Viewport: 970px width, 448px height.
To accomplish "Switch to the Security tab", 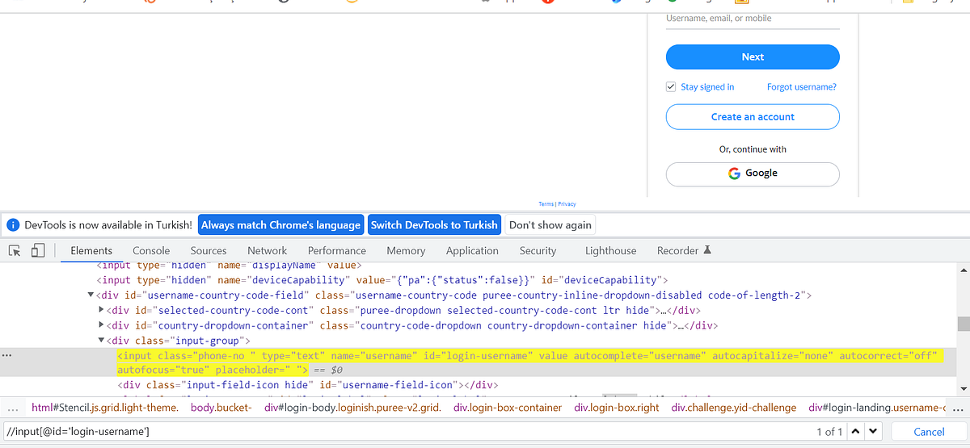I will [538, 251].
